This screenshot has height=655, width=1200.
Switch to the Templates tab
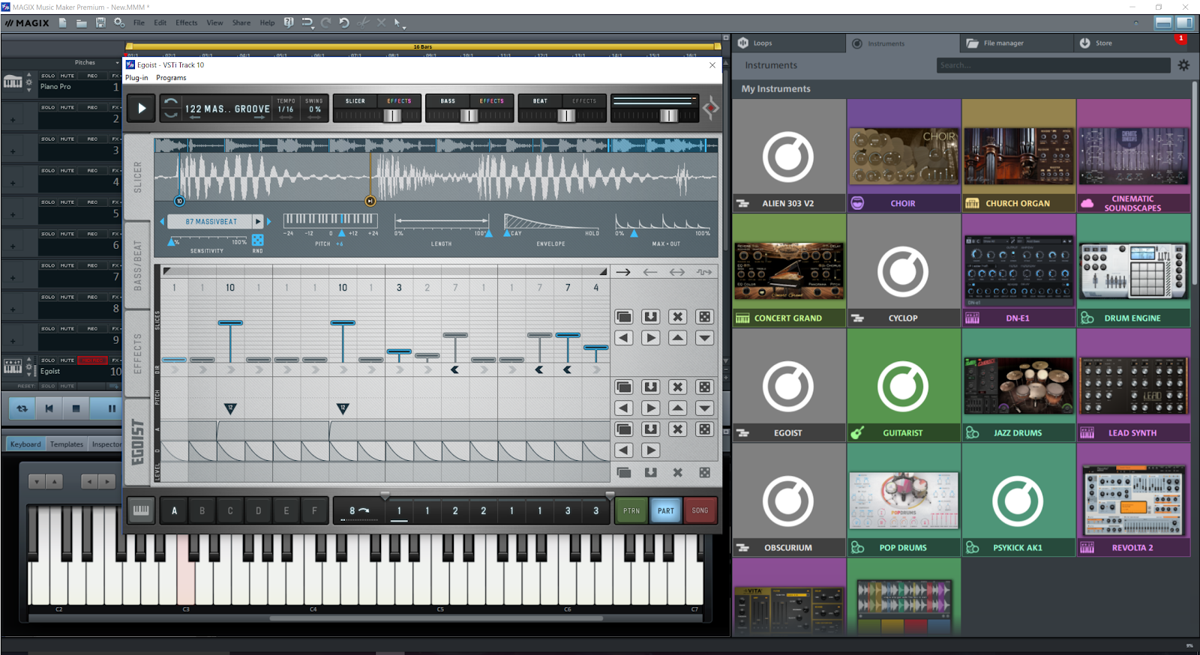click(x=67, y=444)
